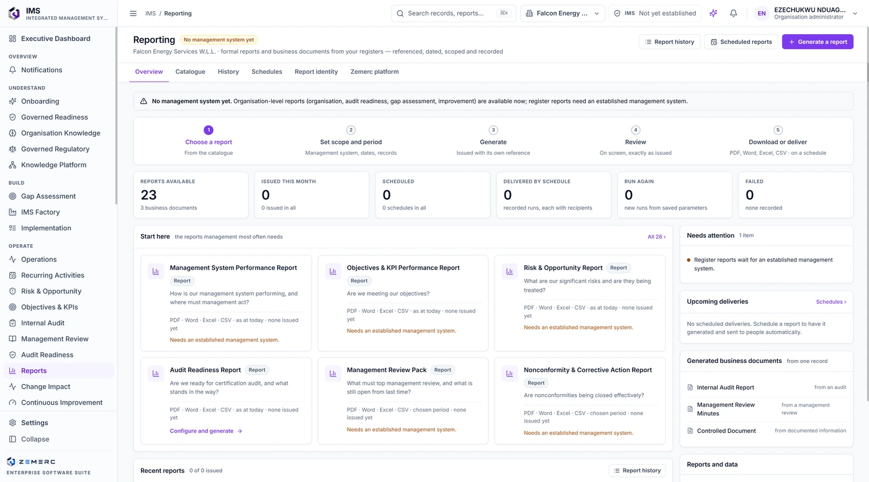Click IMS breadcrumb link
This screenshot has width=869, height=482.
150,14
